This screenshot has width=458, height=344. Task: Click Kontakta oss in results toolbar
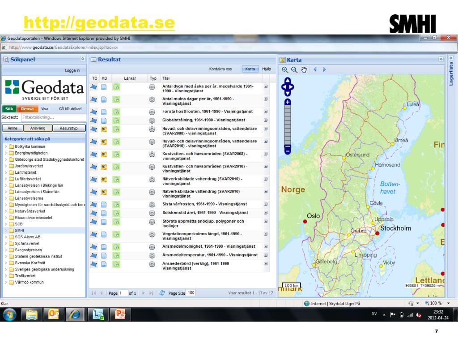tap(220, 69)
